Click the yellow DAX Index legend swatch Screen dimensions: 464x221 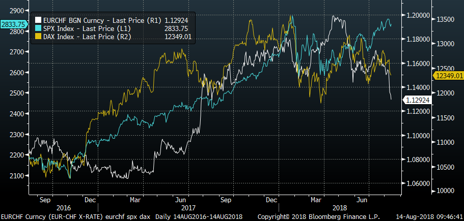[38, 37]
